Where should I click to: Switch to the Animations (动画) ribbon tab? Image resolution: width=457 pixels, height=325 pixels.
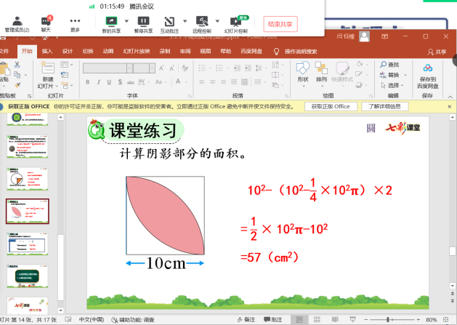[108, 51]
